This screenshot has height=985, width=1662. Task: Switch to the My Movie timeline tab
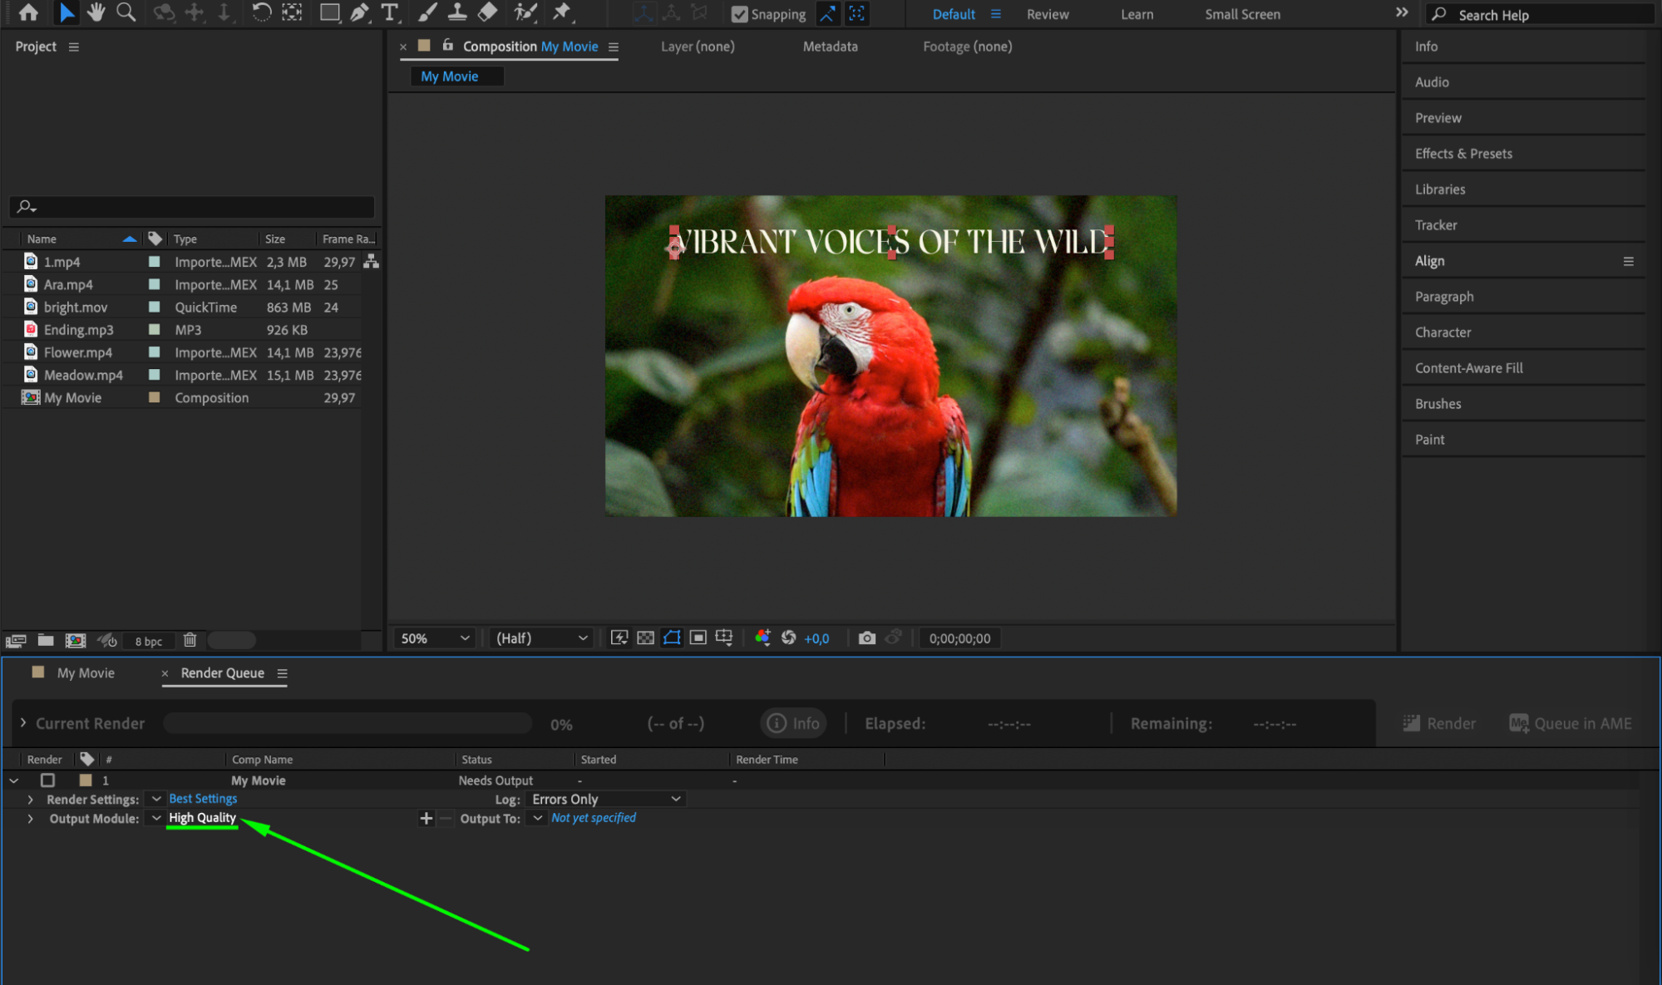point(85,673)
